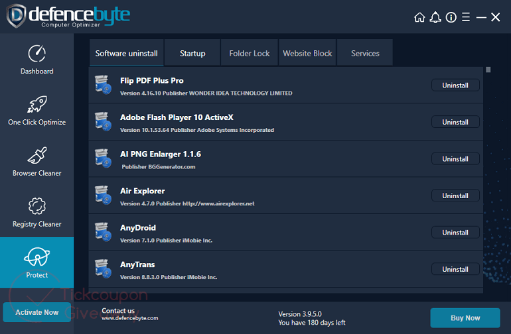Viewport: 511px width, 334px height.
Task: Click the Buy Now button
Action: pos(465,317)
